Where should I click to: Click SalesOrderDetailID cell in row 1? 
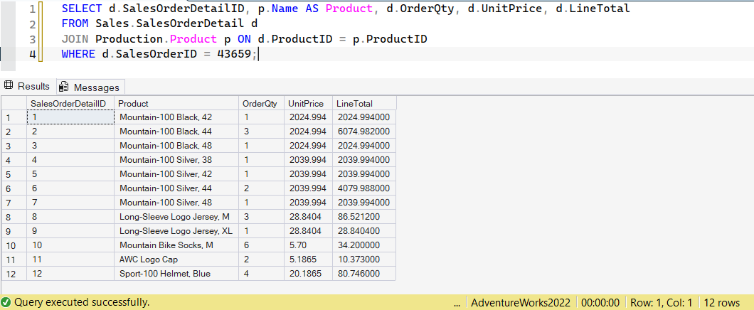(x=70, y=117)
